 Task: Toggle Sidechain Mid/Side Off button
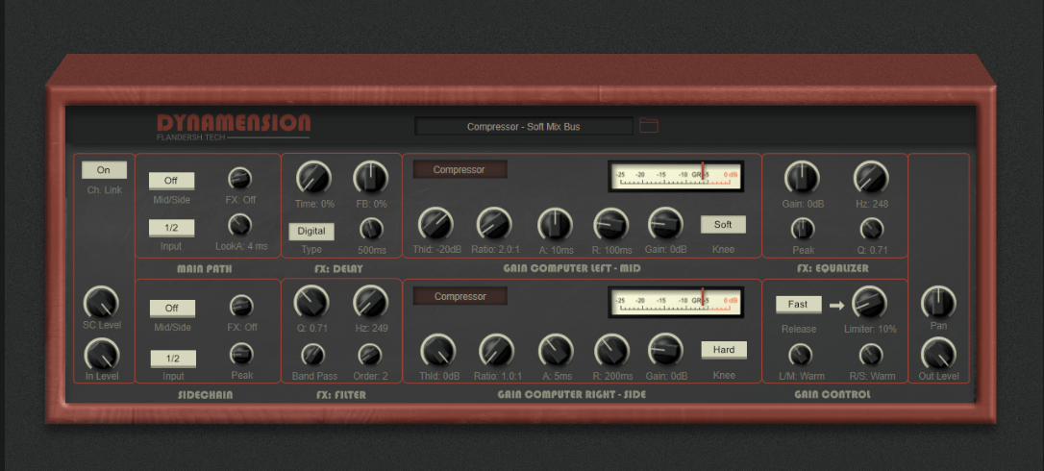[x=172, y=308]
